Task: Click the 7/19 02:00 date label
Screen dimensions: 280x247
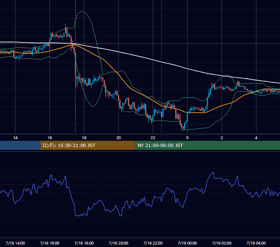Action: [222, 243]
